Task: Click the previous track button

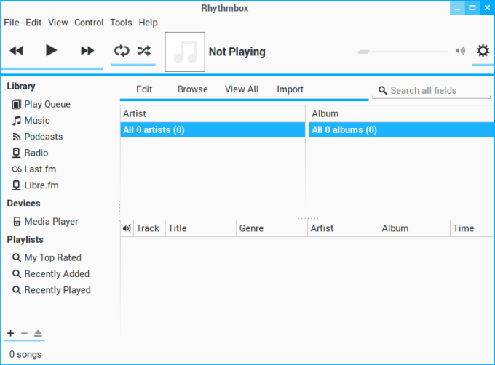Action: 17,51
